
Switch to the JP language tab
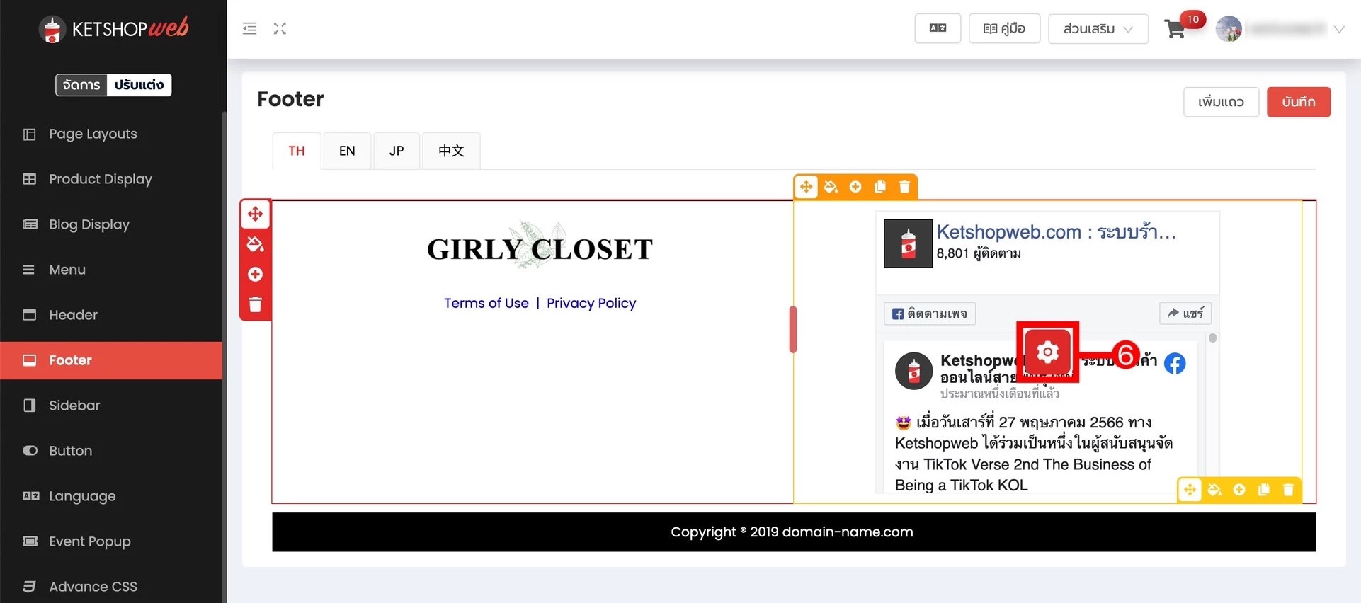click(397, 151)
